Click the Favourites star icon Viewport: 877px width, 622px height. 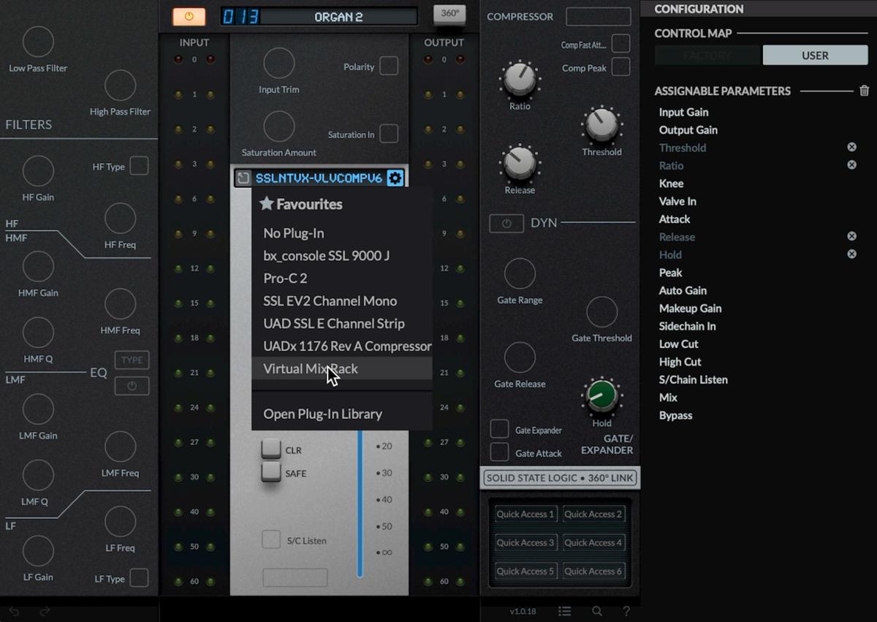coord(266,204)
